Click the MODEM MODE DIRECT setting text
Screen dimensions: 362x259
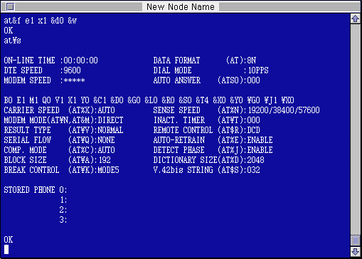pos(110,120)
